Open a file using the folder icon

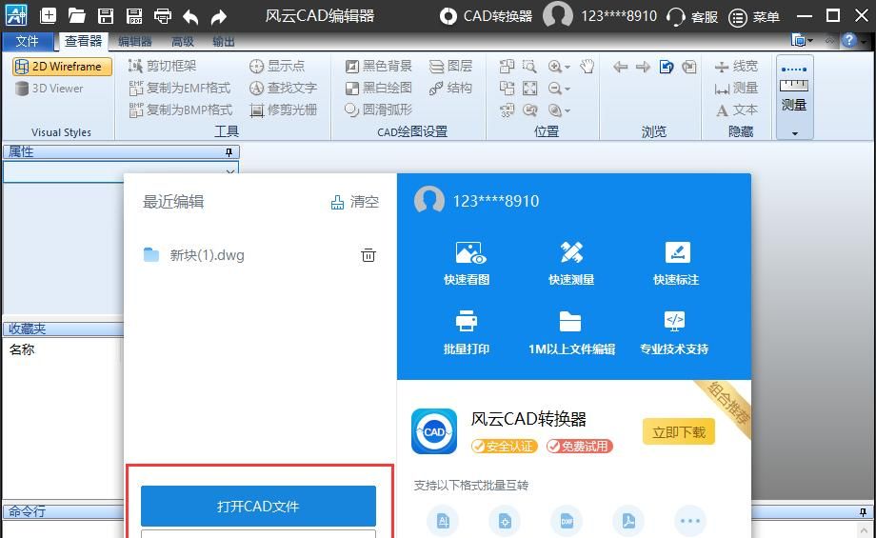tap(76, 15)
